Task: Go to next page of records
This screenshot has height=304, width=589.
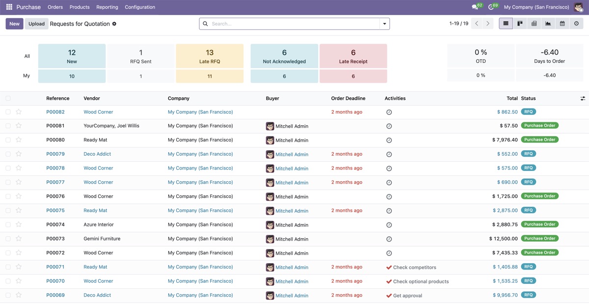Action: click(x=488, y=23)
